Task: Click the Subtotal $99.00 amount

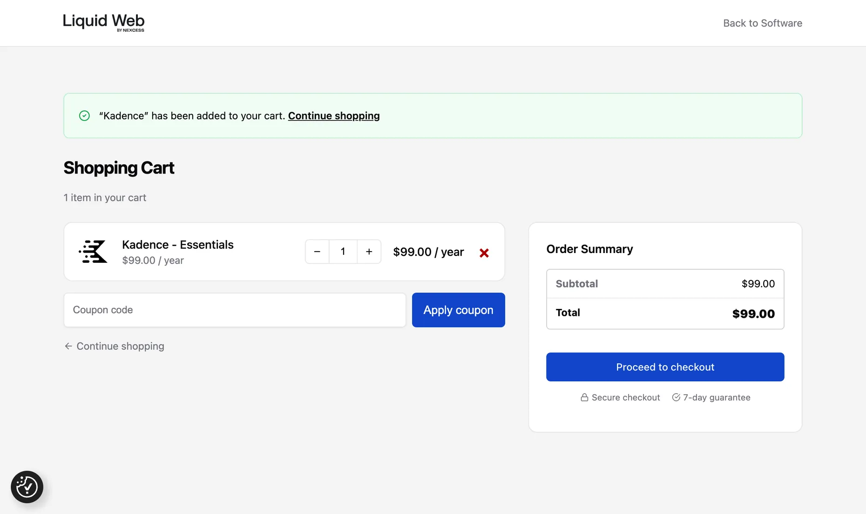Action: [758, 284]
